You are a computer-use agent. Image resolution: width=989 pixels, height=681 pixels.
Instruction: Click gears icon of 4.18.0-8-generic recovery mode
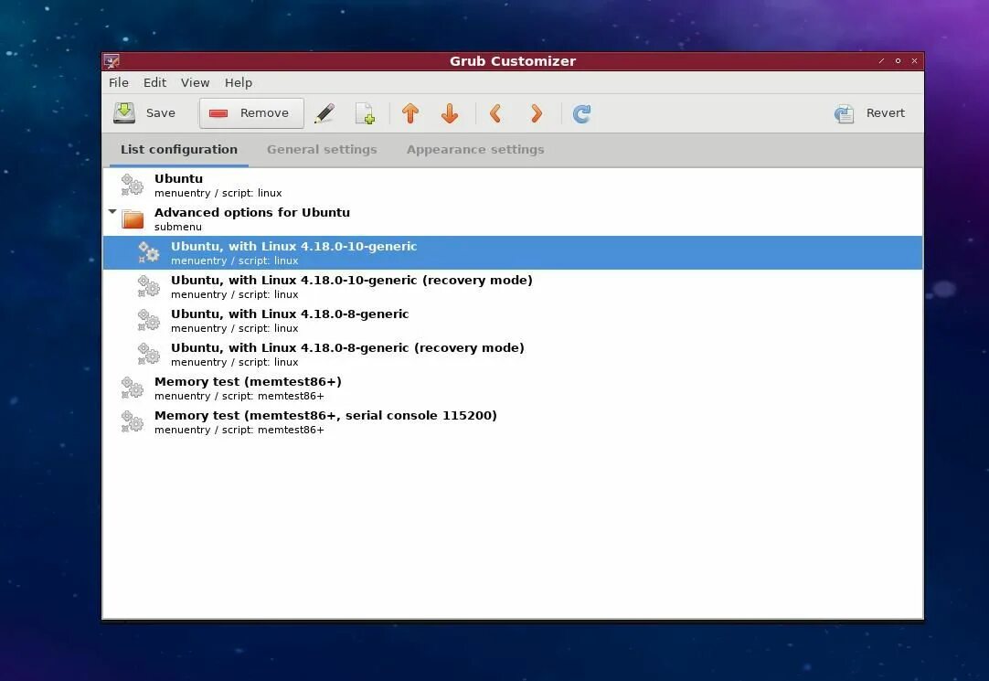(149, 354)
